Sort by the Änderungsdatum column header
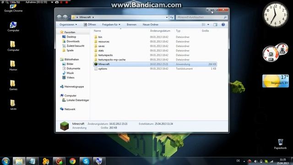The height and width of the screenshot is (165, 293). click(x=160, y=31)
